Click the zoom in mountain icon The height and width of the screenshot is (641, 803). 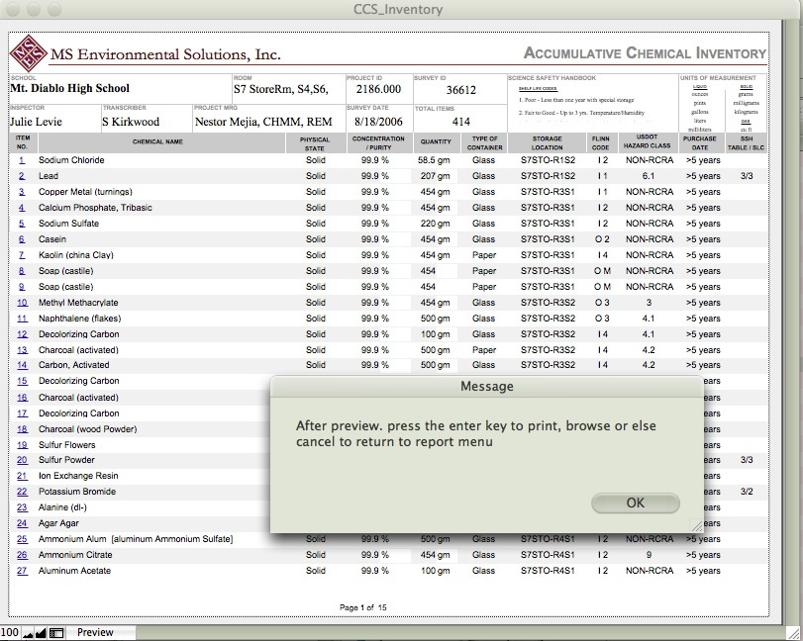(x=41, y=633)
